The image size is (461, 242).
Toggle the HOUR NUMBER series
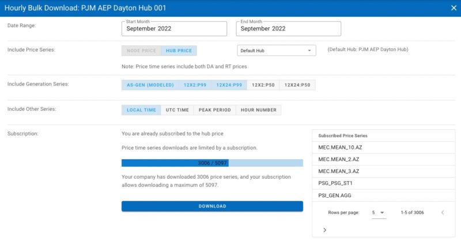coord(258,110)
